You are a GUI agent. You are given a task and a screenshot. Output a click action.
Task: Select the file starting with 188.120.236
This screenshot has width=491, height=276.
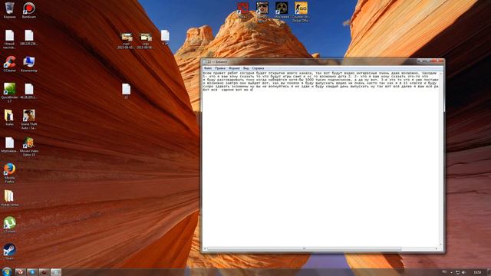[29, 38]
